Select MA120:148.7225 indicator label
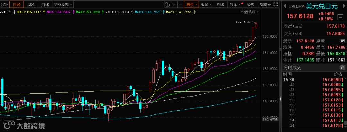 pos(147,12)
